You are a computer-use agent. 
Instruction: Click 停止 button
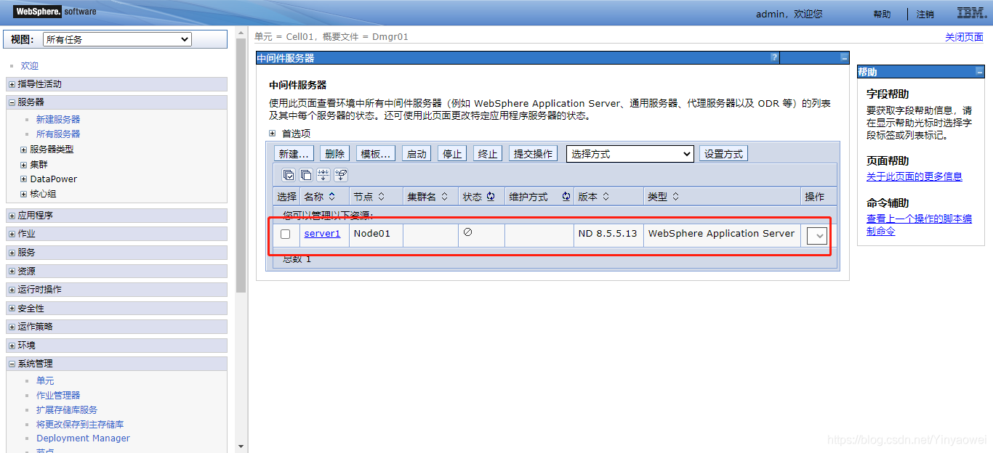[x=453, y=154]
